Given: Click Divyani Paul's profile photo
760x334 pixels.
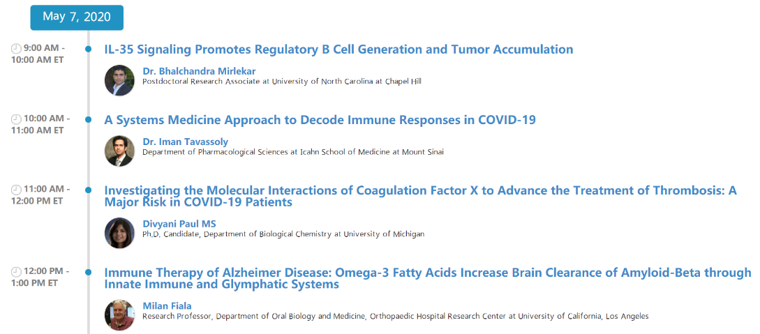Looking at the screenshot, I should click(x=119, y=233).
